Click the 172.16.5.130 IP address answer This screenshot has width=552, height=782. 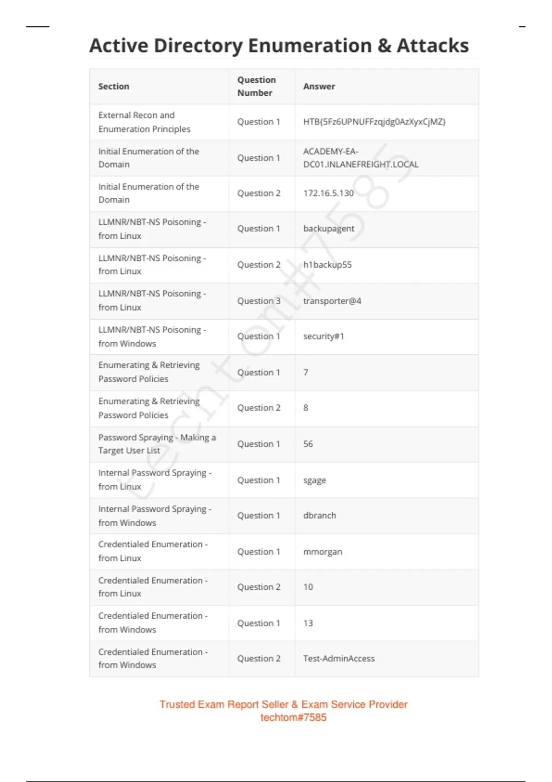click(x=328, y=193)
